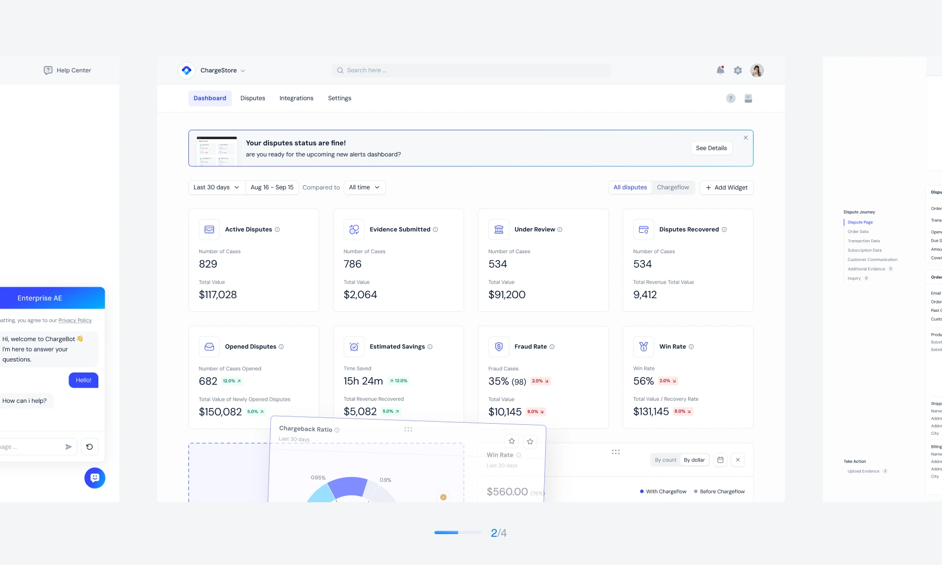
Task: Favorite the widget with first star
Action: (512, 441)
